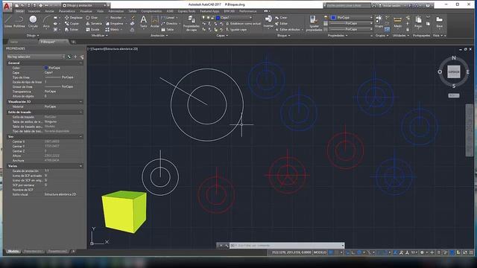Open the Paramétrico ribbon tab

pyautogui.click(x=67, y=11)
